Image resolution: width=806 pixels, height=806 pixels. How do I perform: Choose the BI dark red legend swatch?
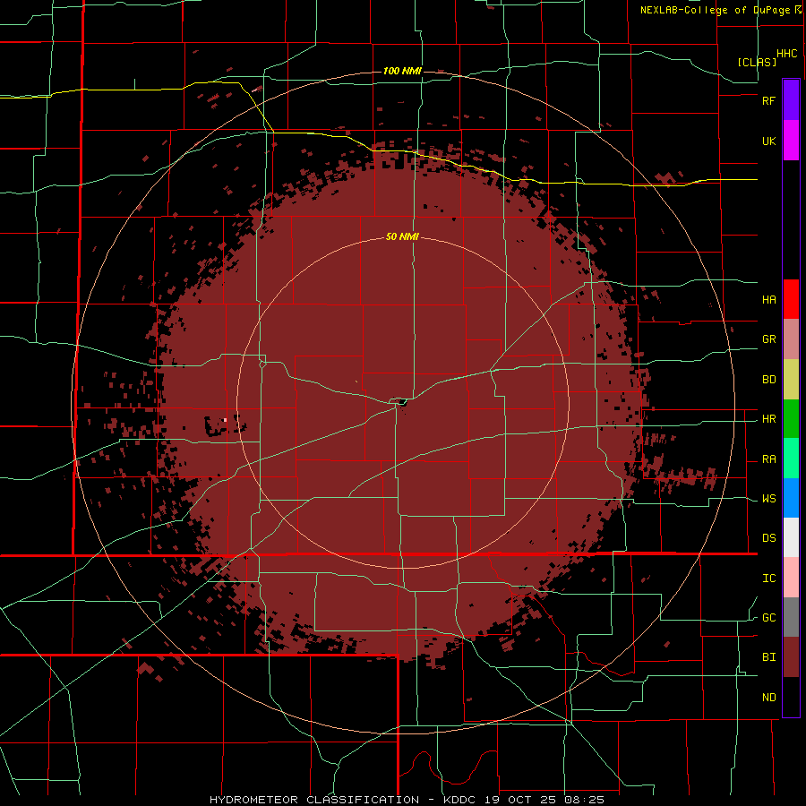pos(791,657)
